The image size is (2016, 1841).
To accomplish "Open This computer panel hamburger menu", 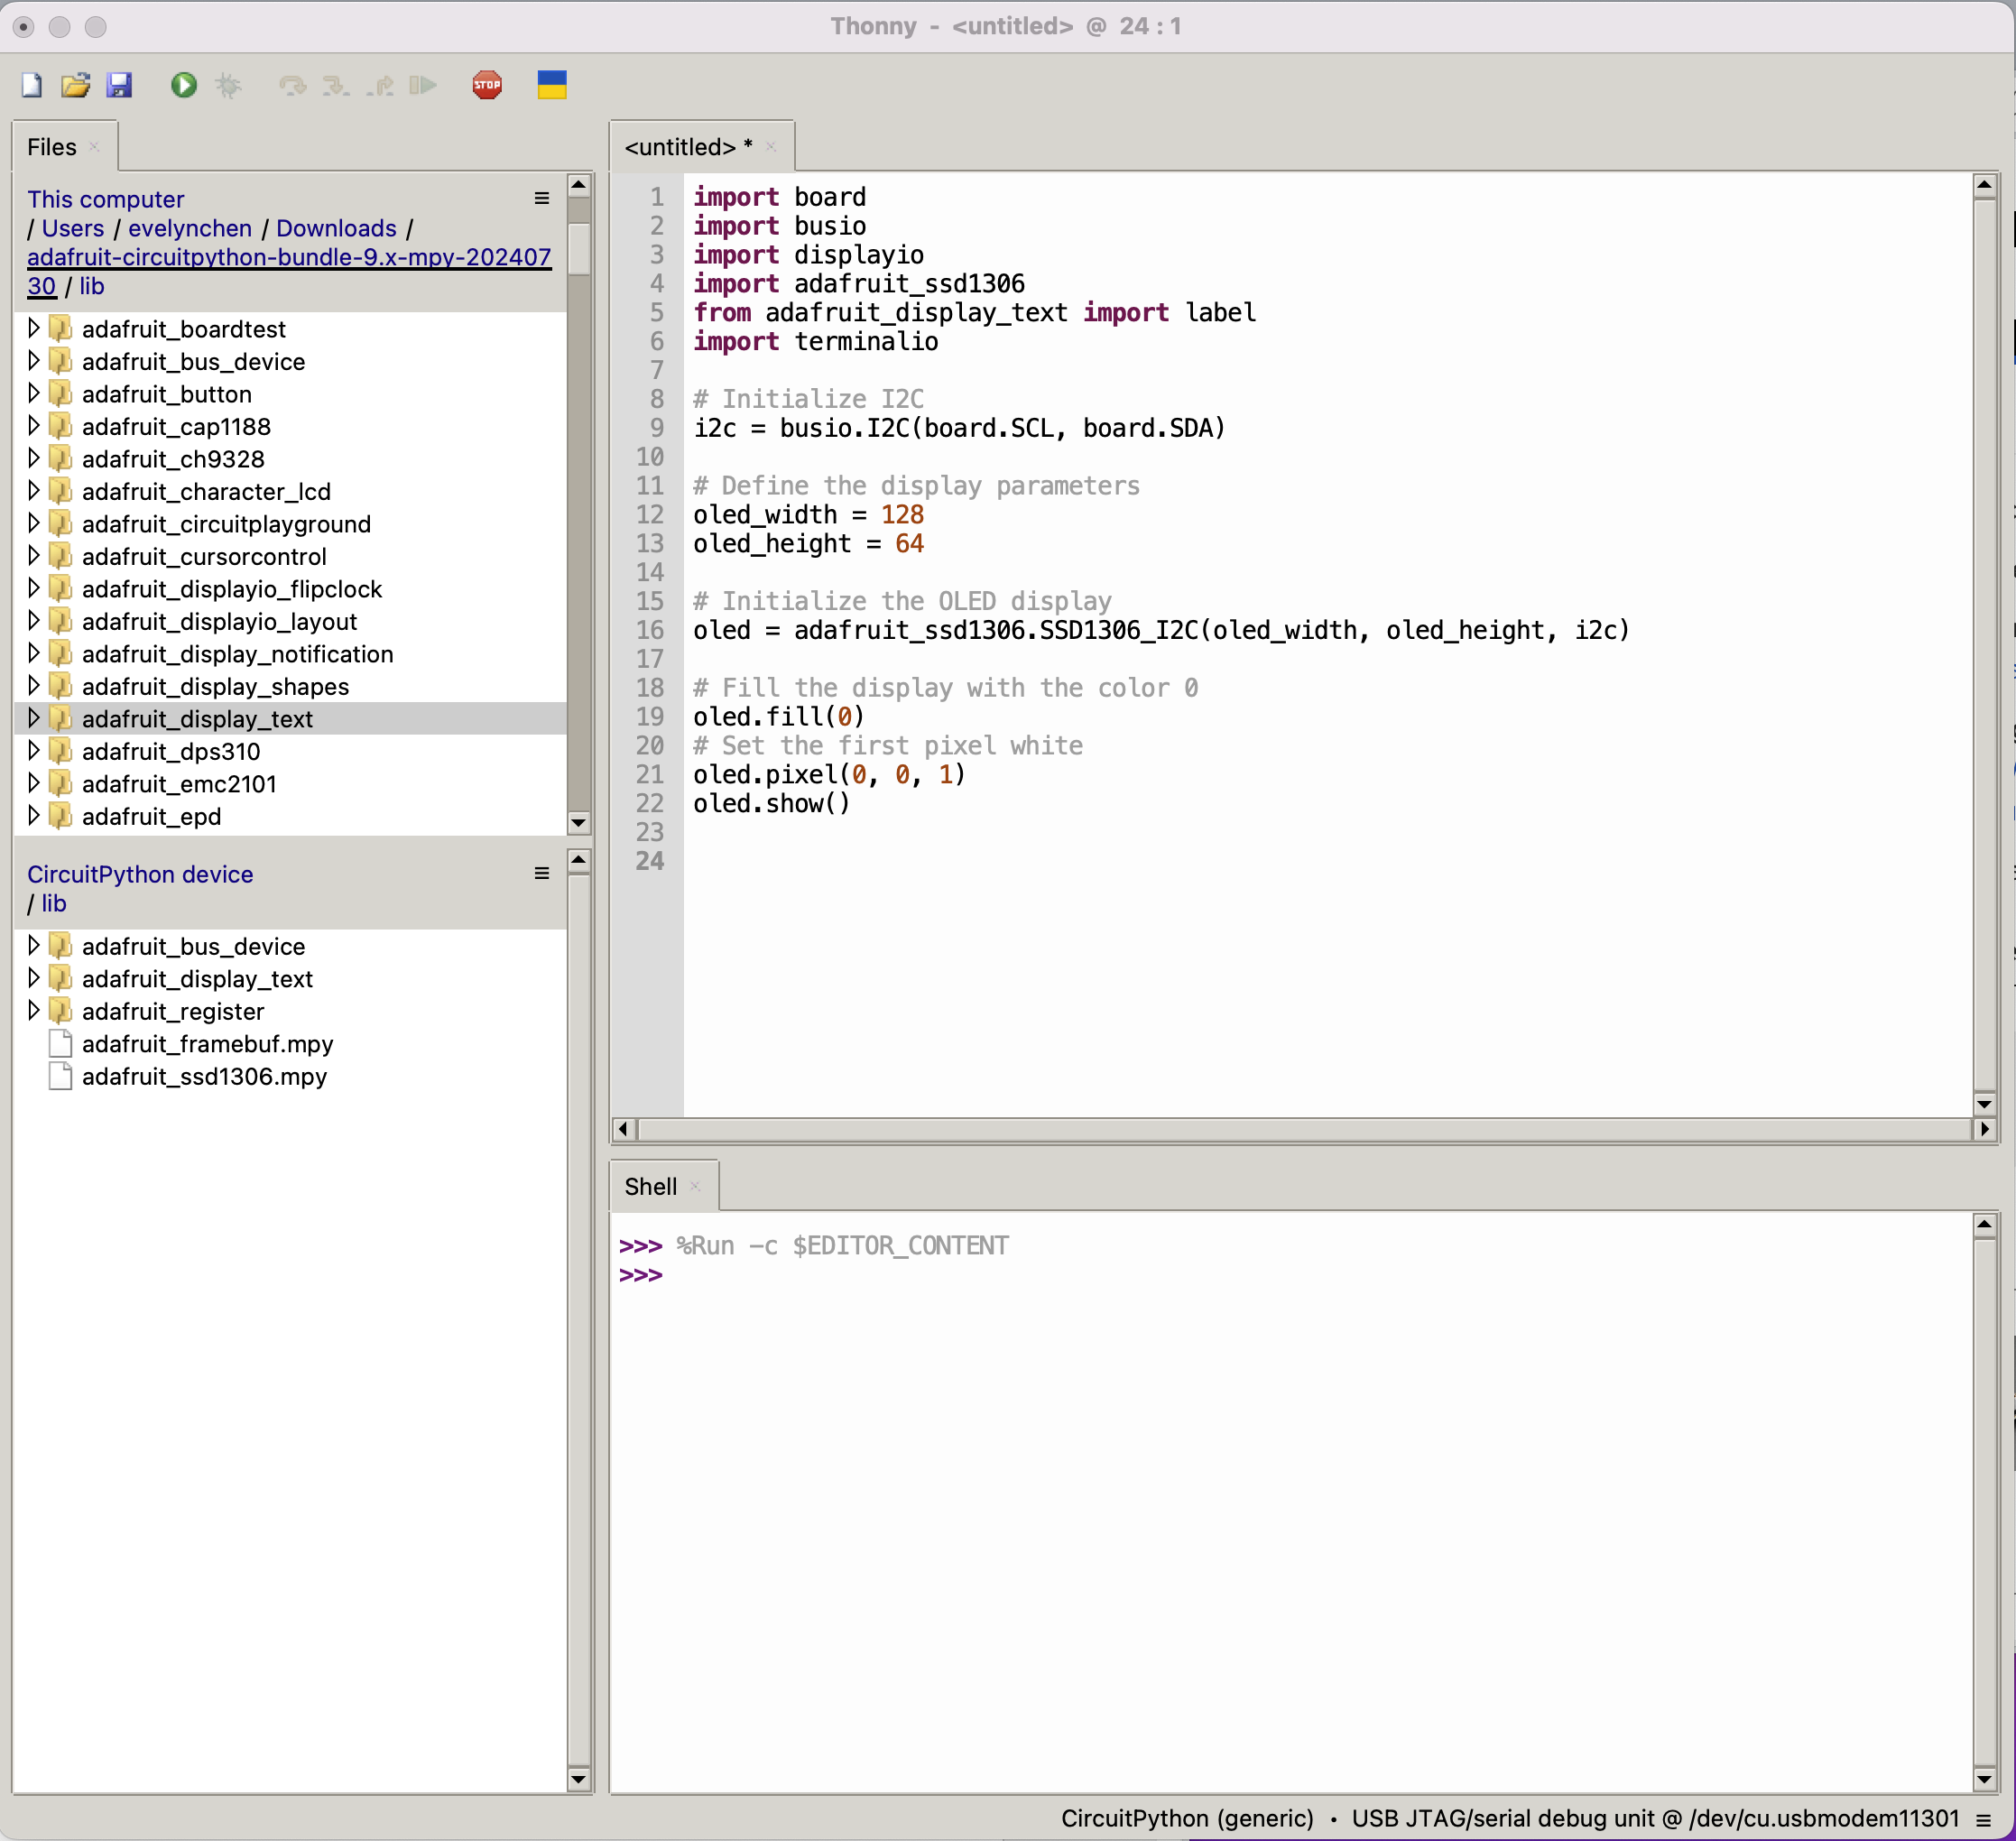I will (x=541, y=198).
